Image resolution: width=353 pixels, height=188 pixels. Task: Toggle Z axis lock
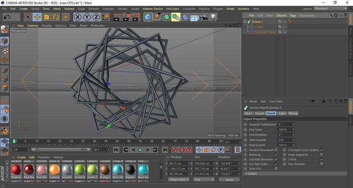(97, 17)
